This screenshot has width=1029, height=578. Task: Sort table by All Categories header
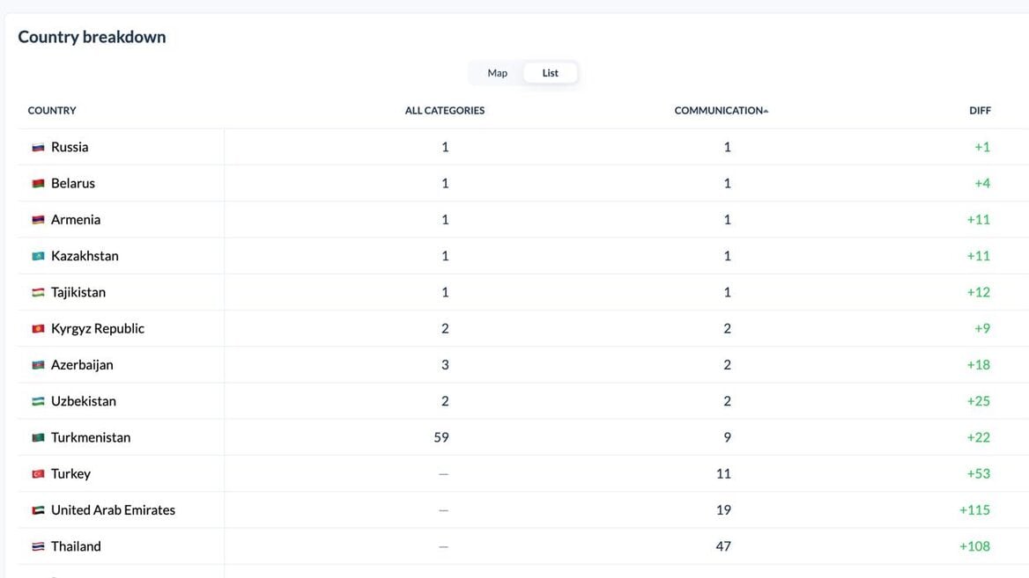coord(444,111)
